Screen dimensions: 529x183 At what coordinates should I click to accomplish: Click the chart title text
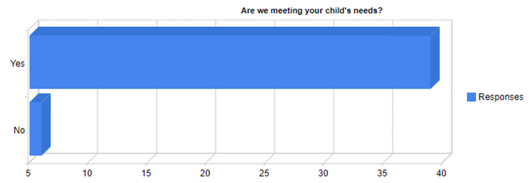tap(311, 11)
